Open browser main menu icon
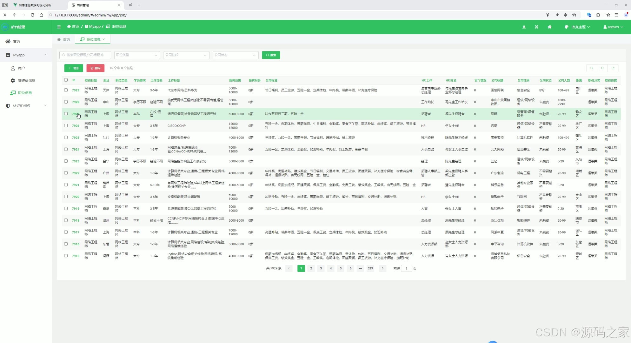Image resolution: width=631 pixels, height=343 pixels. 616,15
